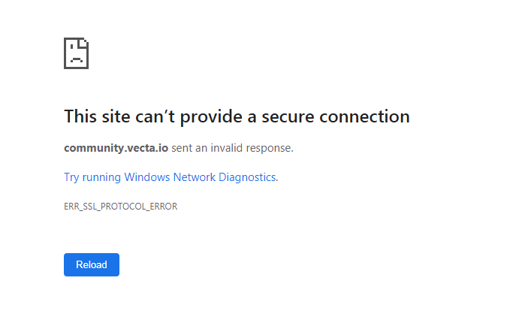Click the bold community.vecta.io domain name
Image resolution: width=510 pixels, height=326 pixels.
click(x=116, y=148)
